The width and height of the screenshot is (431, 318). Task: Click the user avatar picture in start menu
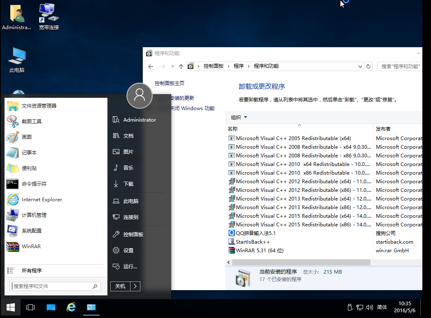coord(140,95)
